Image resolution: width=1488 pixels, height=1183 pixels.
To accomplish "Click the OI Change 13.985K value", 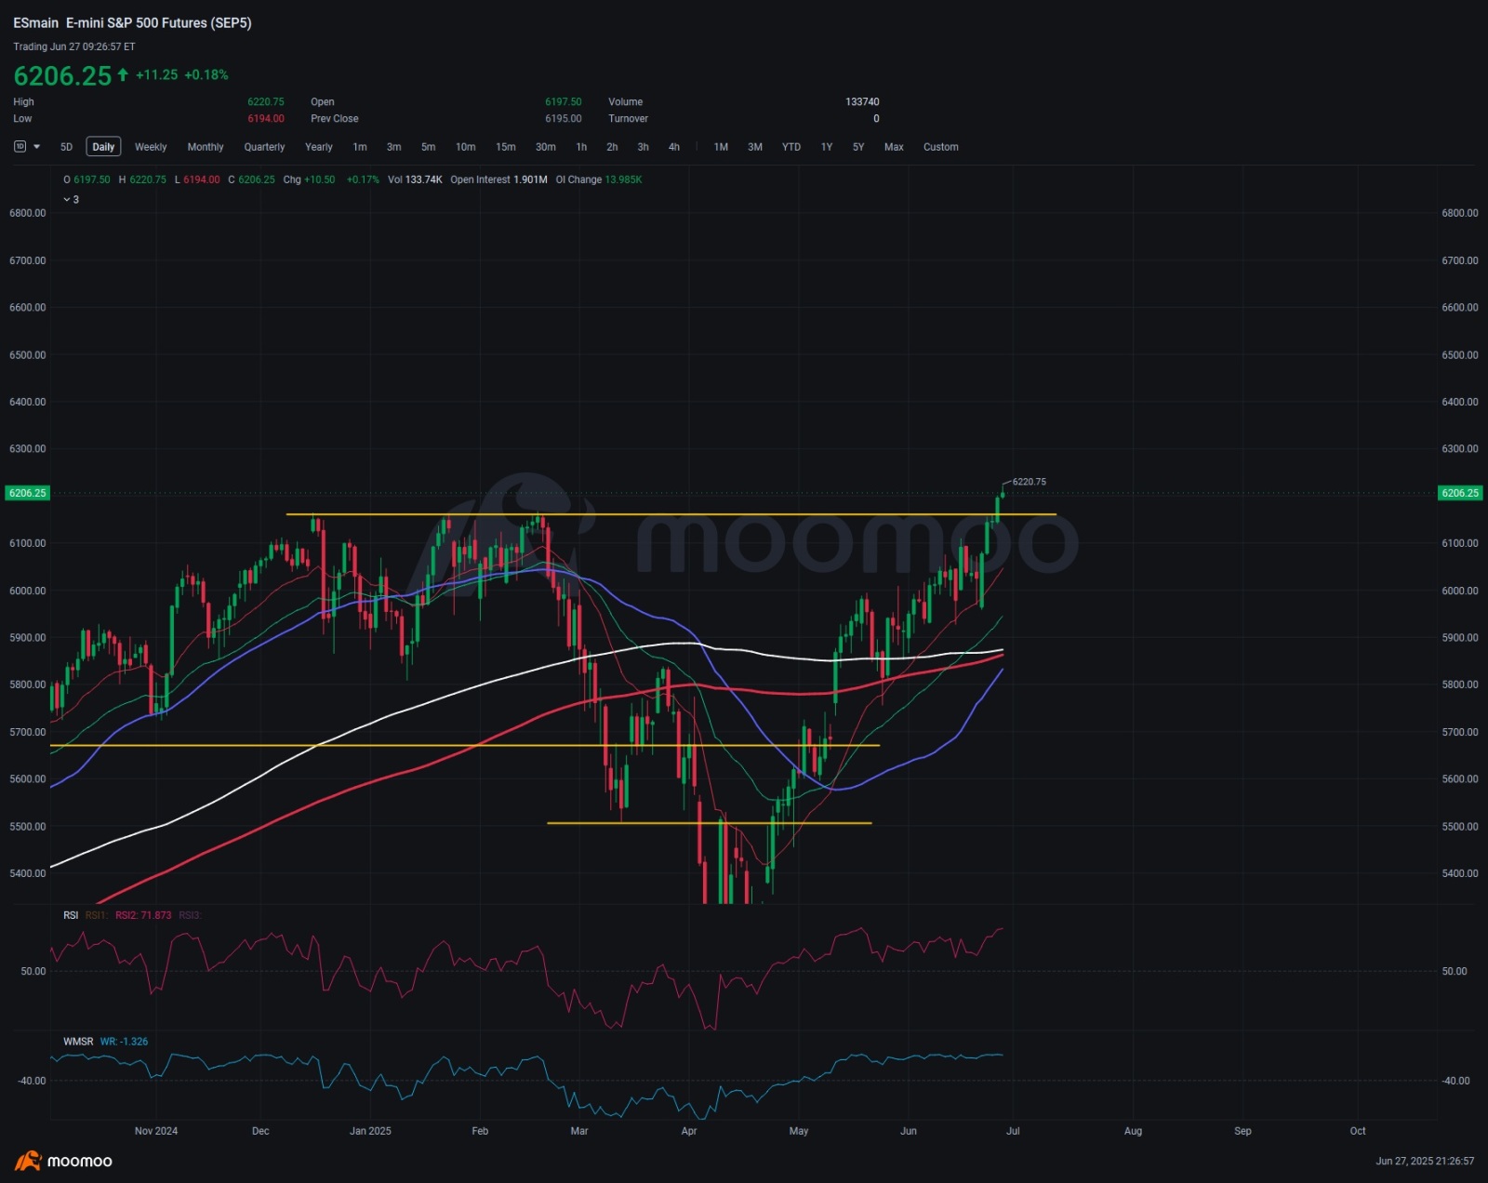I will click(599, 179).
